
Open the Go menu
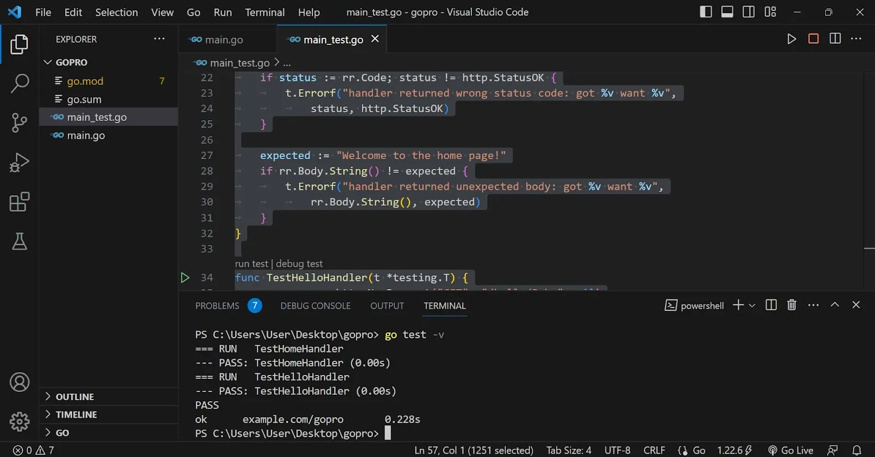(194, 12)
